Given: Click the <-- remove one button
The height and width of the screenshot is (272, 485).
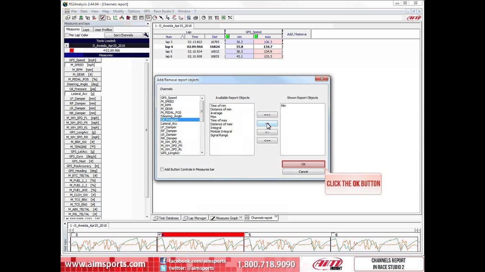Looking at the screenshot, I should pos(267,132).
